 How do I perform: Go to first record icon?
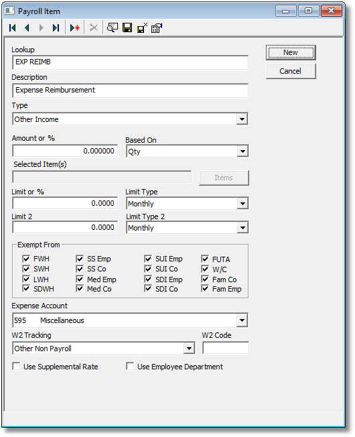point(13,28)
